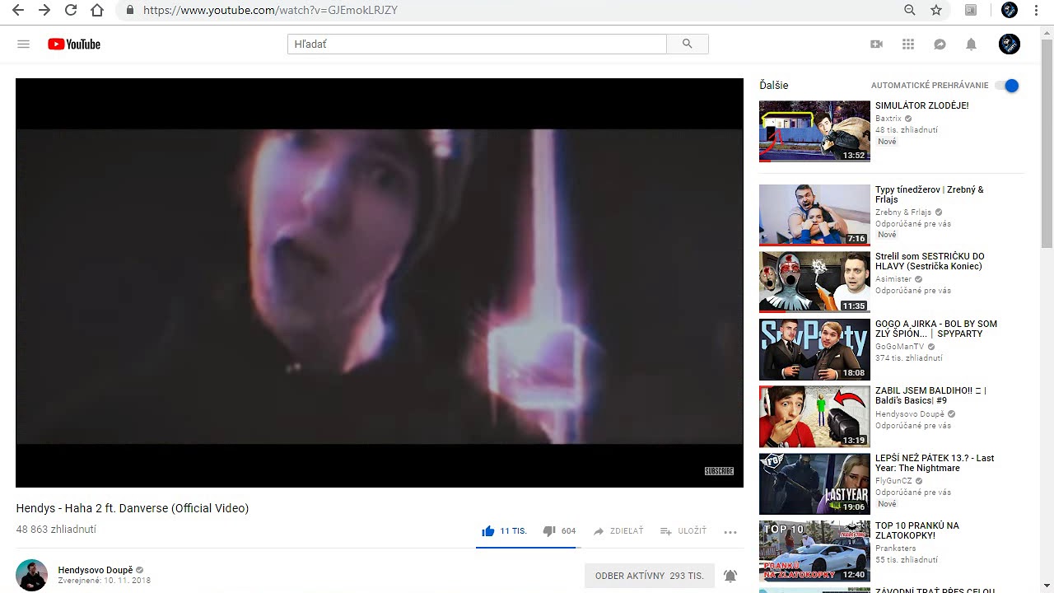Screen dimensions: 1054x593
Task: Open ZABIL JSEM BALDIHO!! Baldi's Basics title
Action: point(930,395)
